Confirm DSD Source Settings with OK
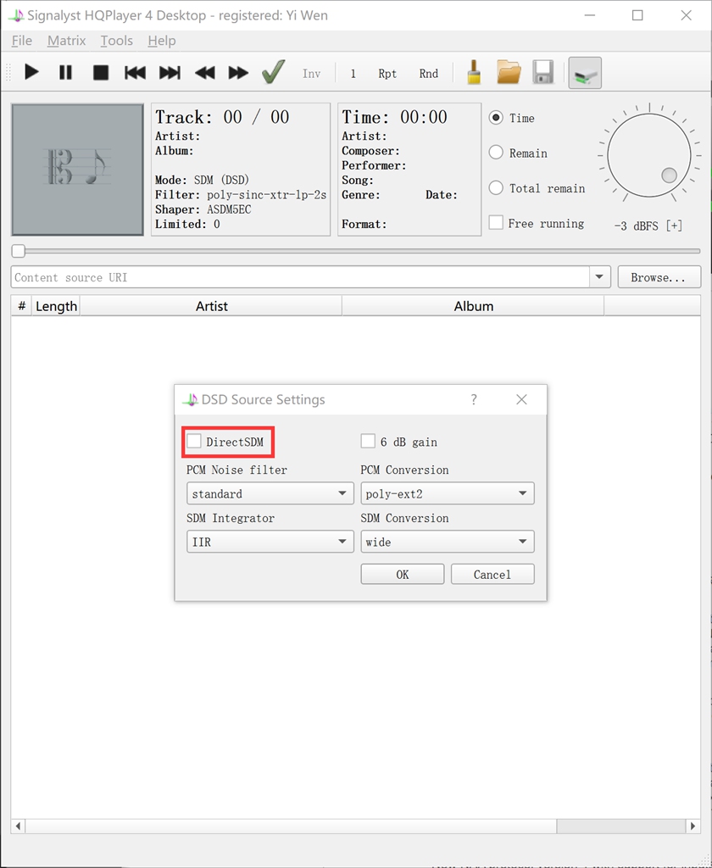Screen dimensions: 712x868 click(403, 574)
